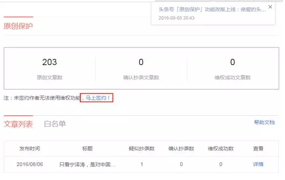Close the notification popup with the X
285x180 pixels.
tap(270, 7)
